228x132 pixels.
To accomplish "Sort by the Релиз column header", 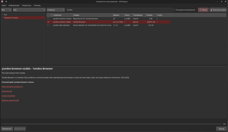I will [128, 15].
